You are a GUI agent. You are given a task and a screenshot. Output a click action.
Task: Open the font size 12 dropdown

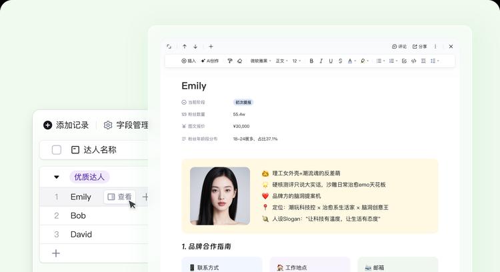click(297, 61)
